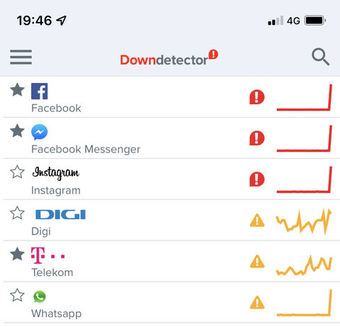The width and height of the screenshot is (340, 327).
Task: Click the Messenger bubble icon
Action: click(x=40, y=132)
